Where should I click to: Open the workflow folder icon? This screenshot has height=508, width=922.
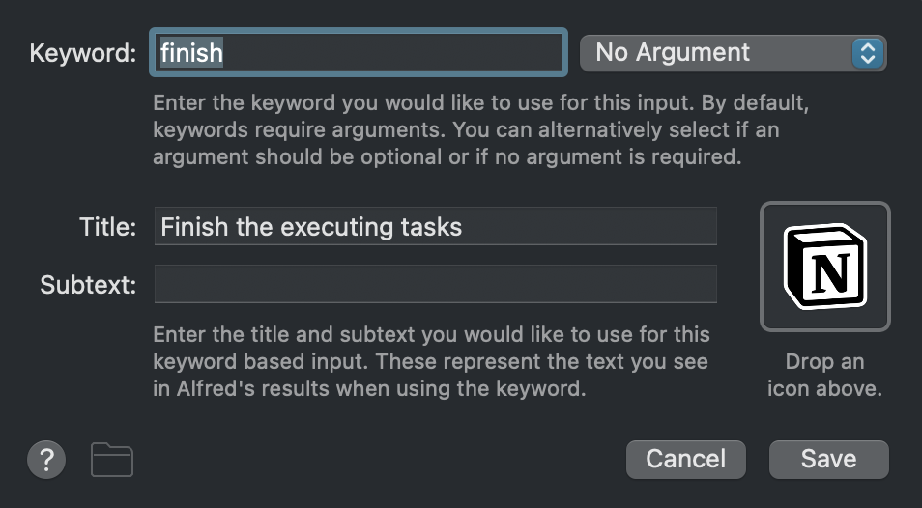tap(112, 460)
